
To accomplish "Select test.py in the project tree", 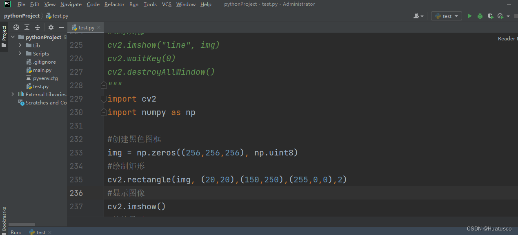I will tap(41, 86).
